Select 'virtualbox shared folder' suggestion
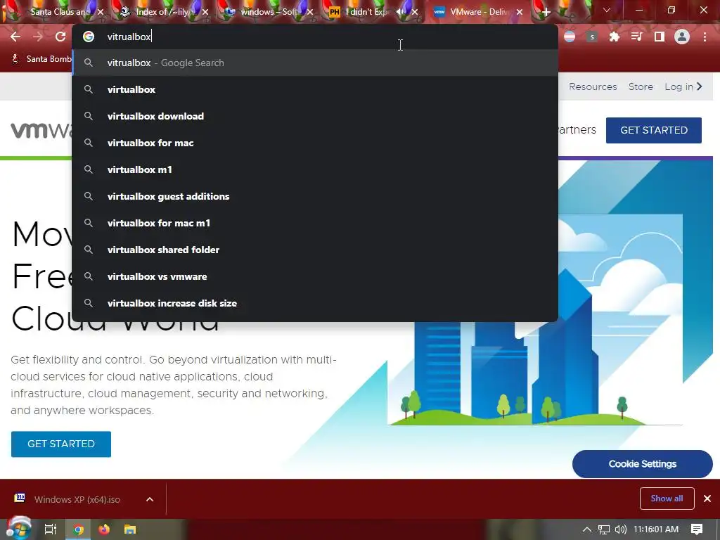 [315, 250]
